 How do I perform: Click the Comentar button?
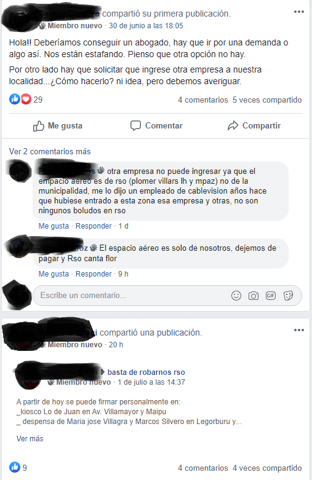coord(156,126)
